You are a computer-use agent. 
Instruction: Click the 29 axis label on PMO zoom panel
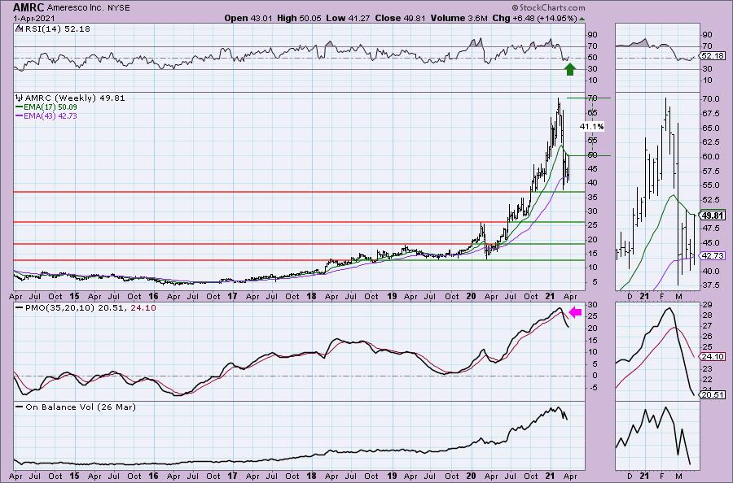707,305
